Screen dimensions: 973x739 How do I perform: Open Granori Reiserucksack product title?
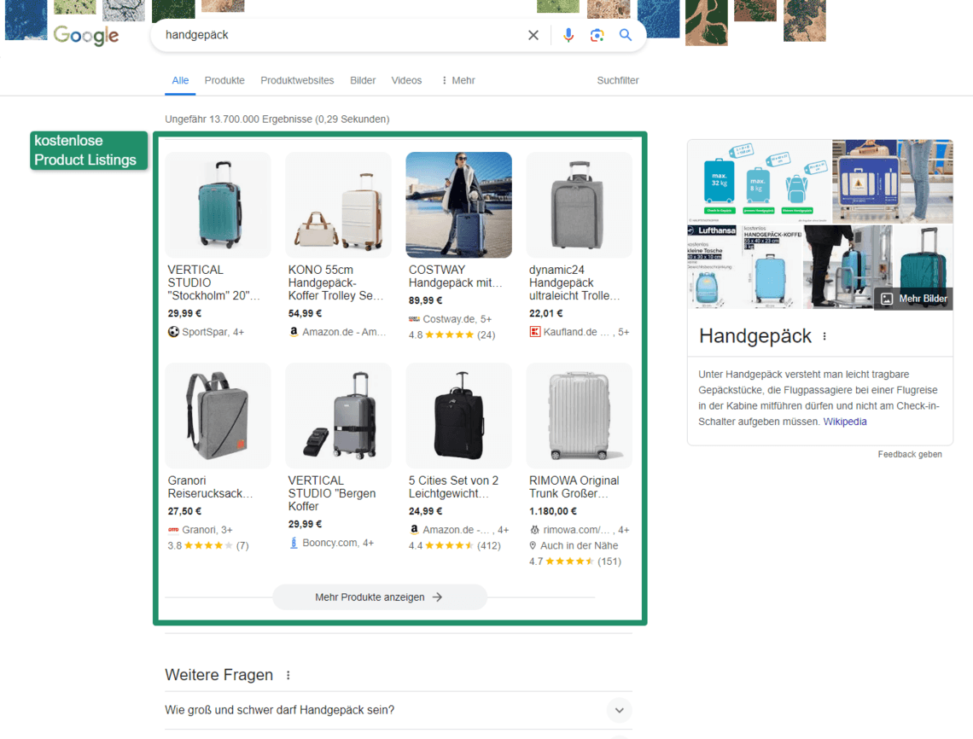click(x=210, y=487)
